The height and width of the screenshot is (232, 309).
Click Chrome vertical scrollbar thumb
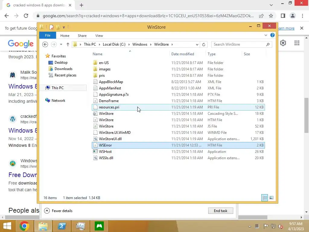point(306,115)
